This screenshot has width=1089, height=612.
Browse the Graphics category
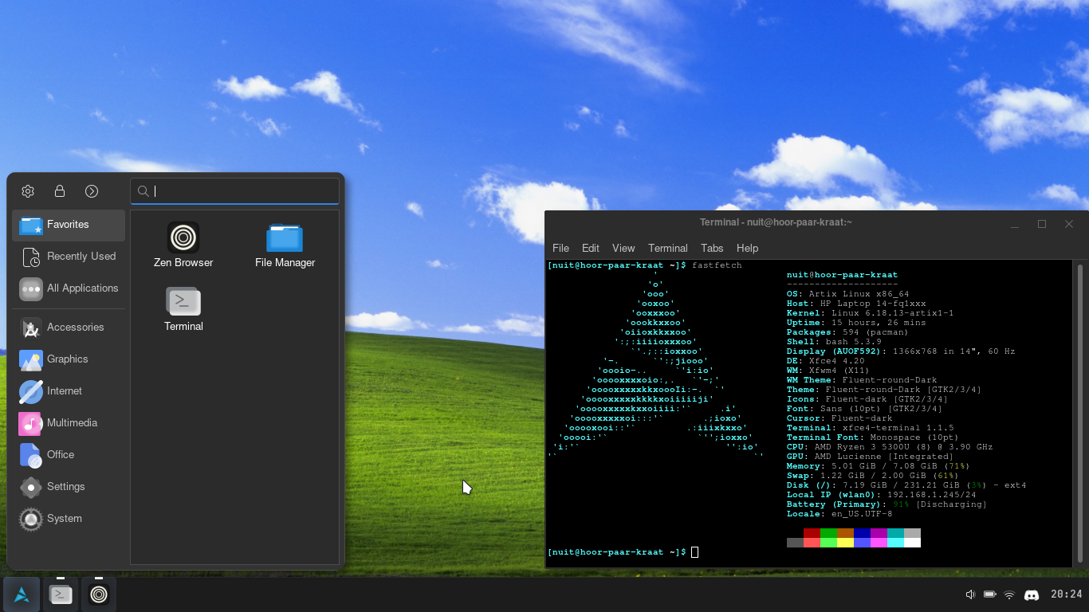(69, 359)
